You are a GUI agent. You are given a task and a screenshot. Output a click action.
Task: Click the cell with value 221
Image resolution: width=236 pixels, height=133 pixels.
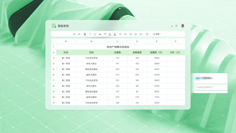(117, 80)
